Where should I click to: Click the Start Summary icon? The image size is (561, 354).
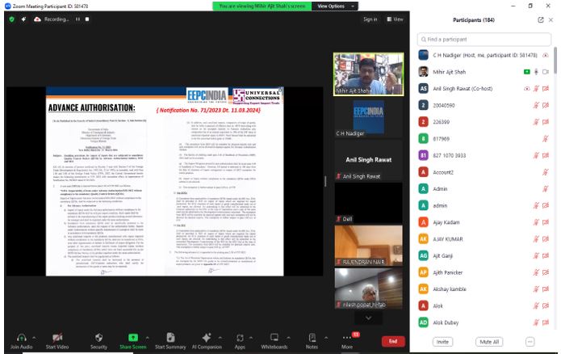pos(170,338)
